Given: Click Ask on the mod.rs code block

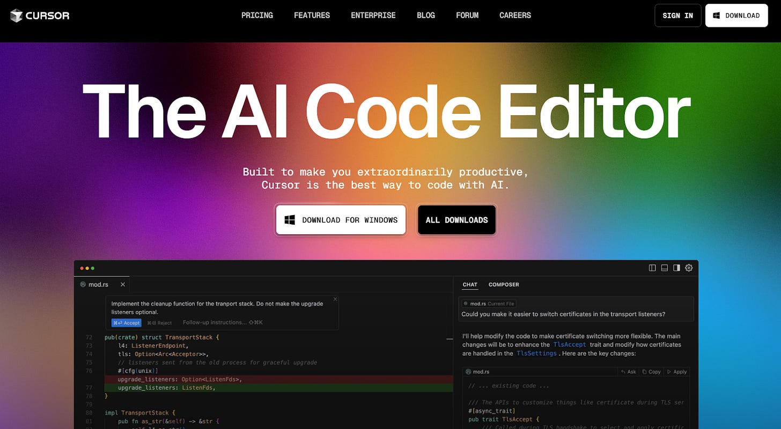Looking at the screenshot, I should tap(629, 372).
